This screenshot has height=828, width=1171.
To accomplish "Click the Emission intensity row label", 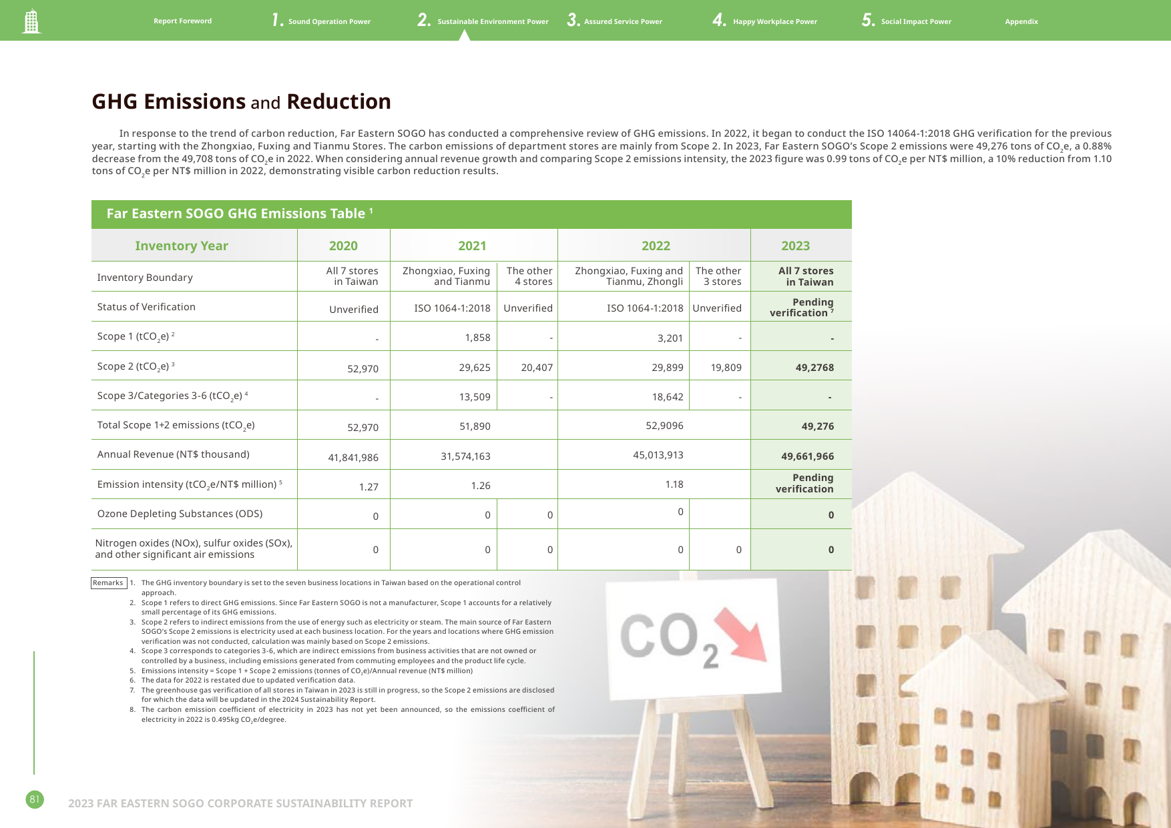I will click(x=190, y=484).
